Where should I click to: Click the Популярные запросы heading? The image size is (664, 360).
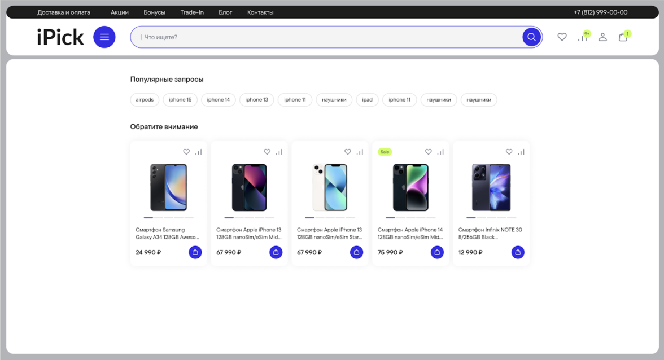(167, 79)
